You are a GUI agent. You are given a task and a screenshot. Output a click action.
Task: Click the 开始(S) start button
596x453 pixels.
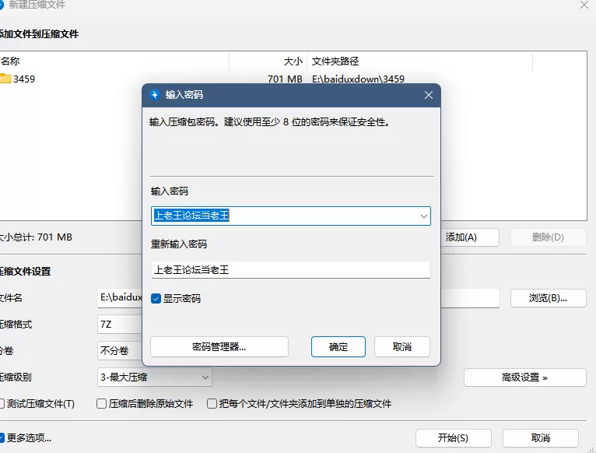[x=454, y=438]
